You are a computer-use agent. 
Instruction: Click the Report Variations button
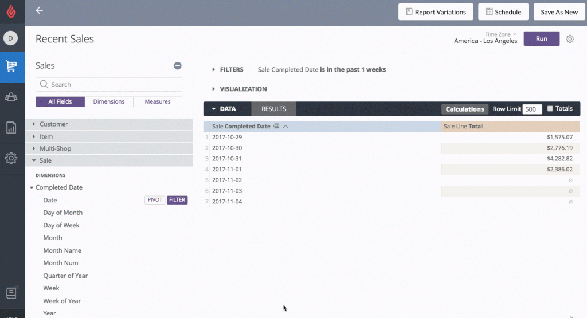tap(436, 12)
